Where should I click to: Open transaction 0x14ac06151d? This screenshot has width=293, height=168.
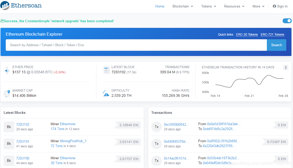coord(176,158)
